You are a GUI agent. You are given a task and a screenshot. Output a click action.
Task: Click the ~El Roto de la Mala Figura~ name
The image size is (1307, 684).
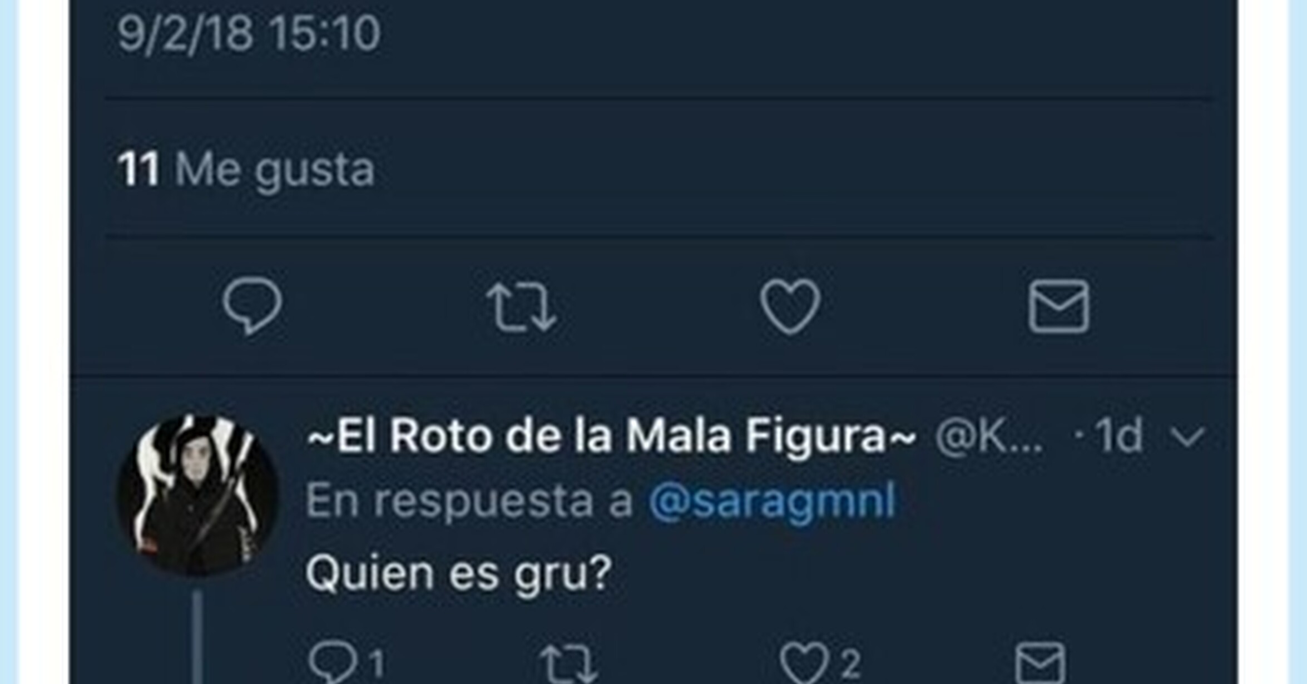611,435
